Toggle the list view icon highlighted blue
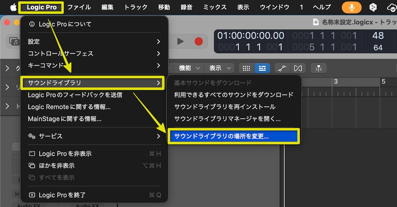 click(262, 68)
